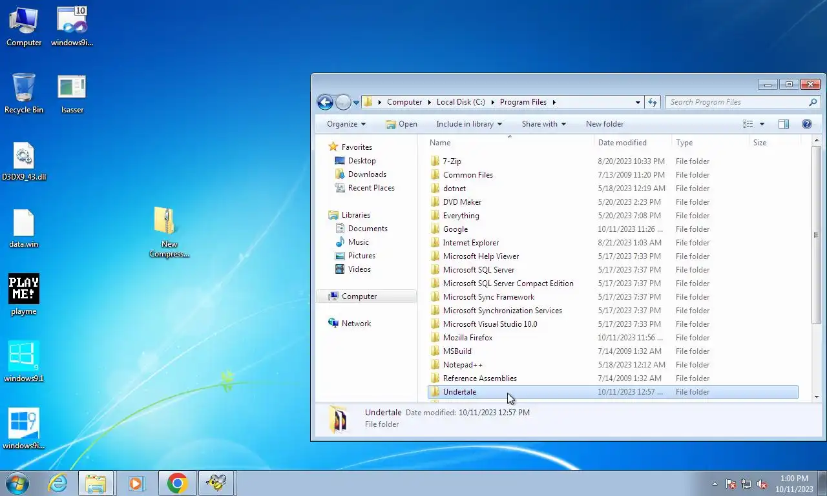Select the DVD Maker folder
This screenshot has height=496, width=827.
(612, 202)
